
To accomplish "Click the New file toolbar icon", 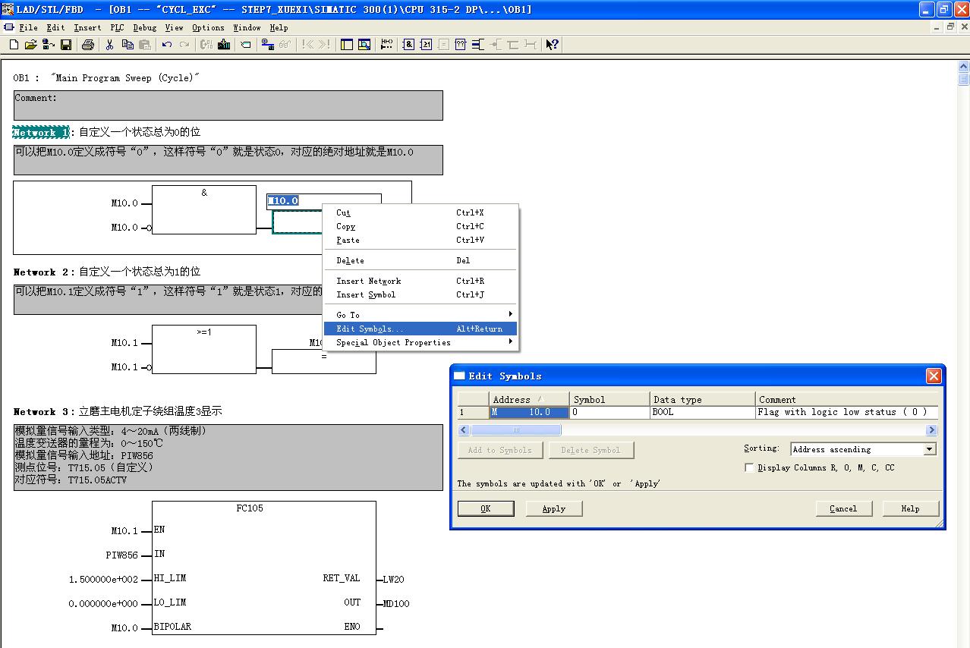I will pos(14,45).
